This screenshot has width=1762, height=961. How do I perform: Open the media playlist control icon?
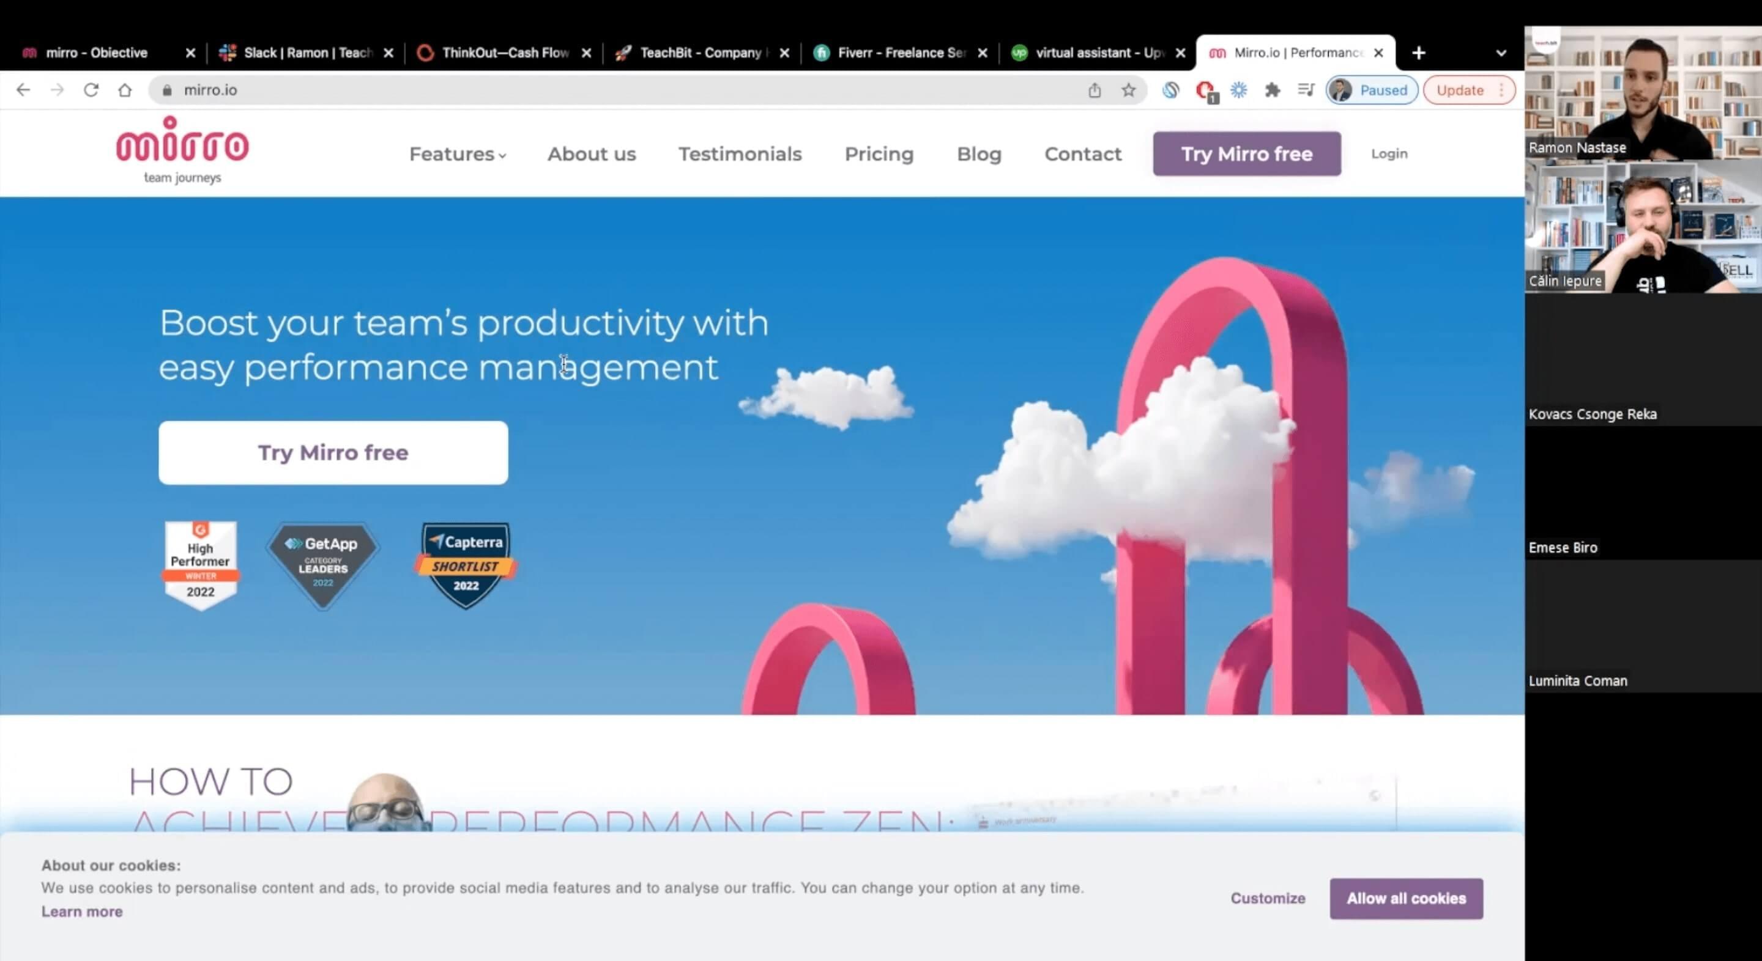point(1306,90)
